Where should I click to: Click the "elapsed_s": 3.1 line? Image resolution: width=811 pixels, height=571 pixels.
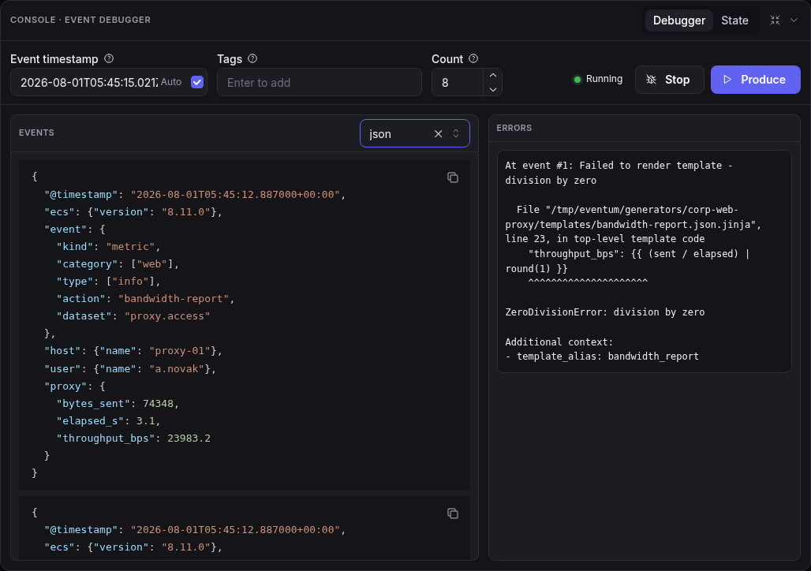click(x=108, y=421)
